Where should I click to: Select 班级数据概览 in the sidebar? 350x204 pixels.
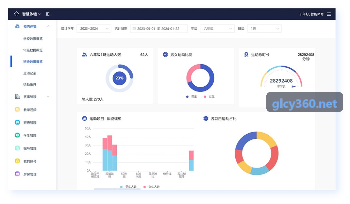[33, 62]
